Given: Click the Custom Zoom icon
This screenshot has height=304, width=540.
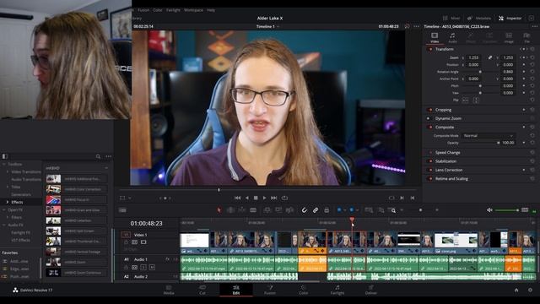Looking at the screenshot, I should (391, 210).
